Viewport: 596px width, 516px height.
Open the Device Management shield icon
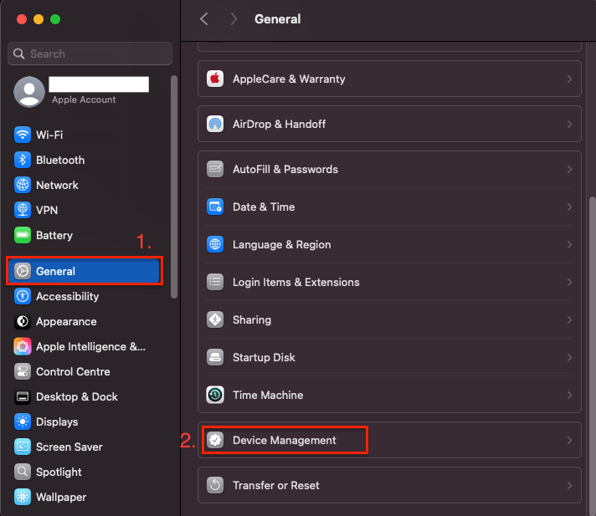click(215, 440)
